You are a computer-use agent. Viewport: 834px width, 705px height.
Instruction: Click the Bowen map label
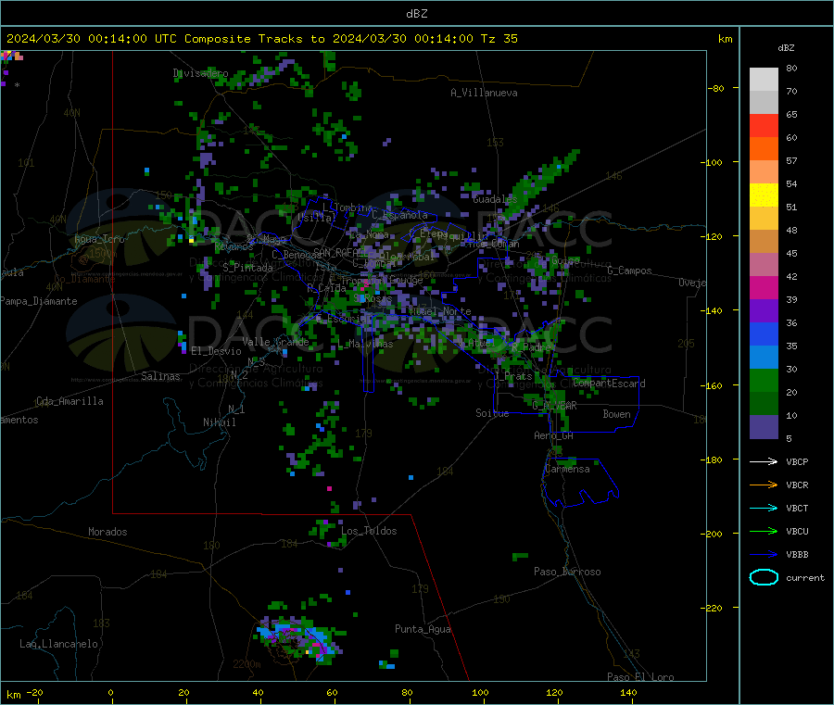616,413
